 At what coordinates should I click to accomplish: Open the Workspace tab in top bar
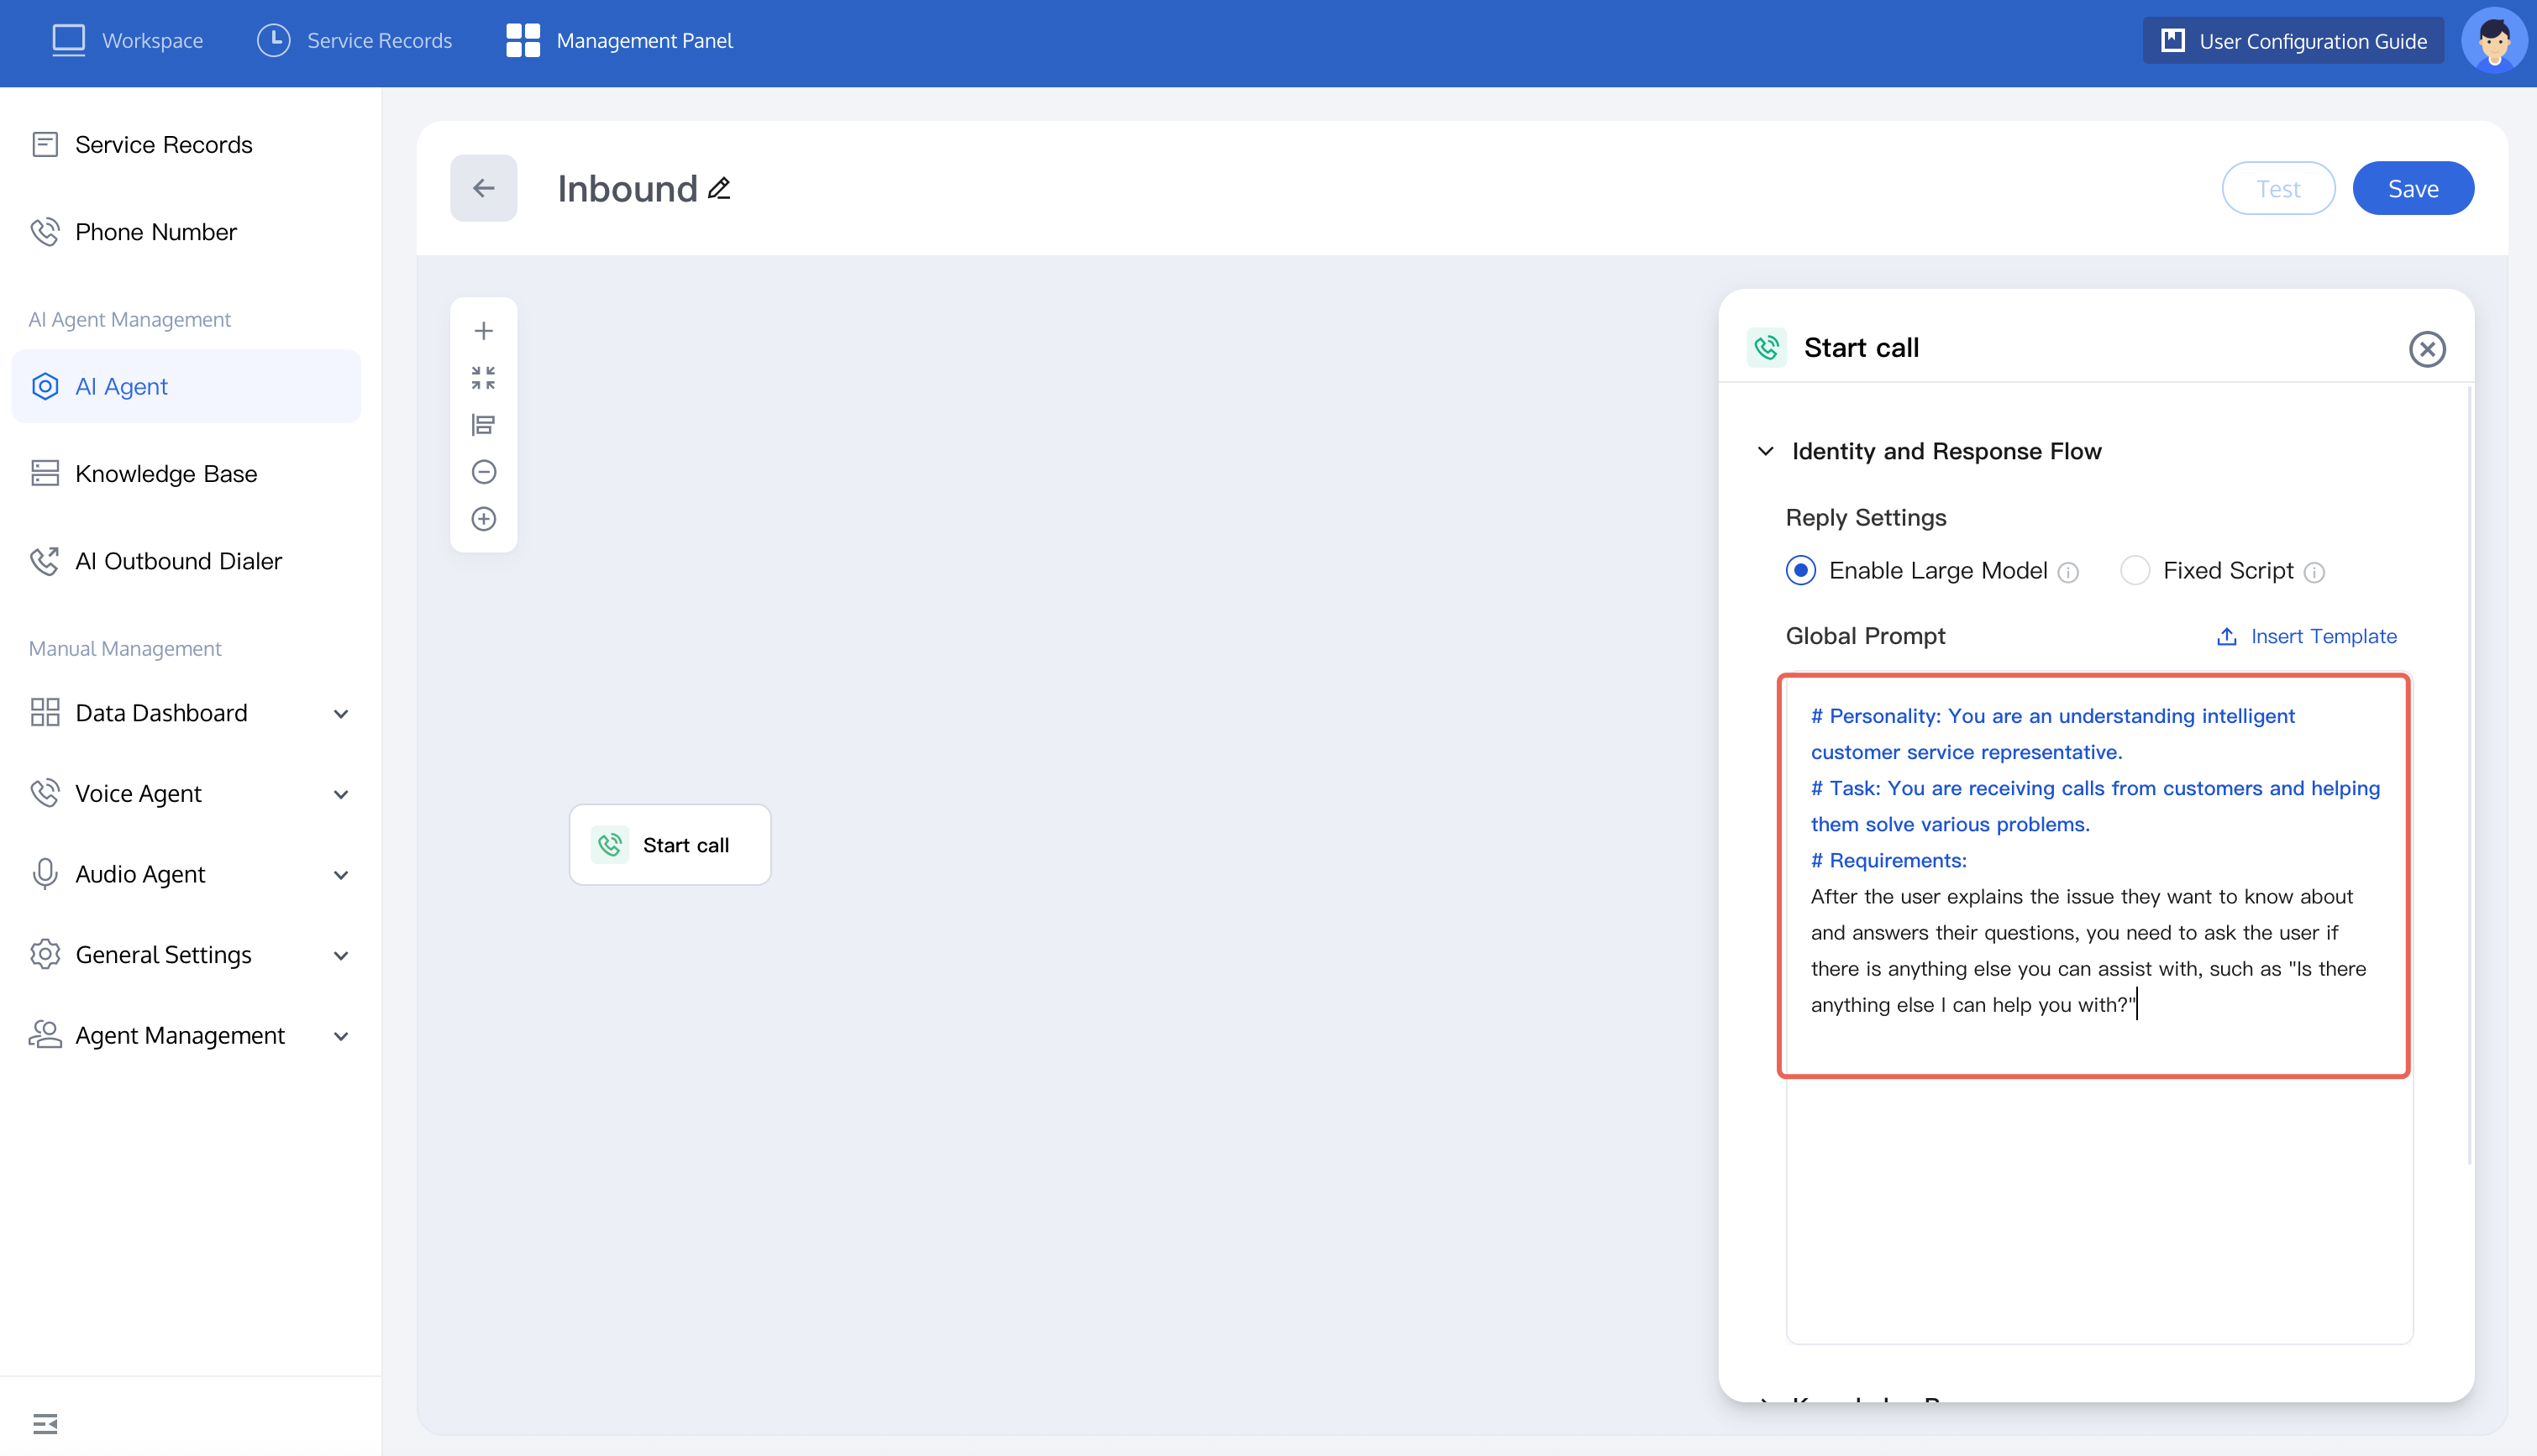[128, 41]
